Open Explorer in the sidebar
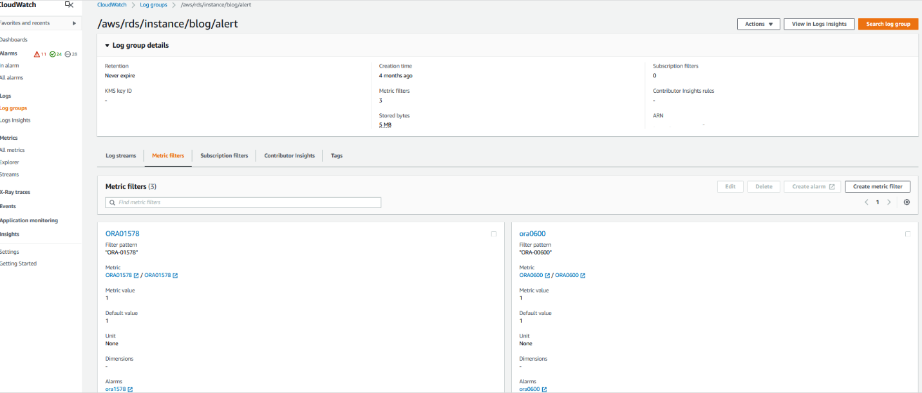Image resolution: width=922 pixels, height=393 pixels. coord(10,162)
